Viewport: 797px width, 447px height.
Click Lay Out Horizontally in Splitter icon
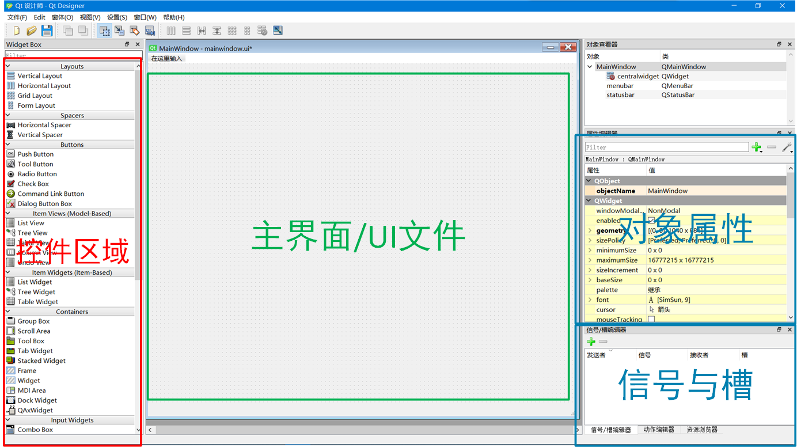[x=202, y=31]
